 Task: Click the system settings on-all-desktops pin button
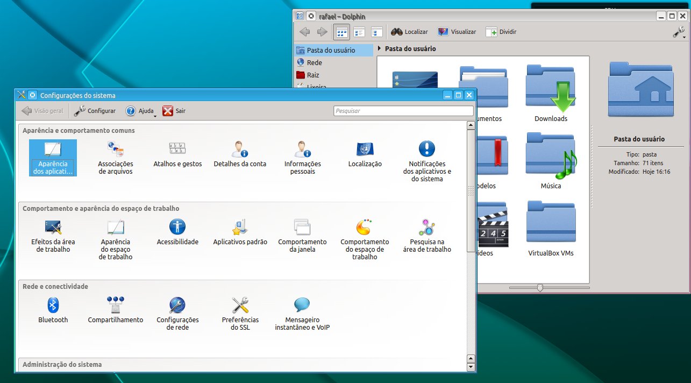(32, 95)
